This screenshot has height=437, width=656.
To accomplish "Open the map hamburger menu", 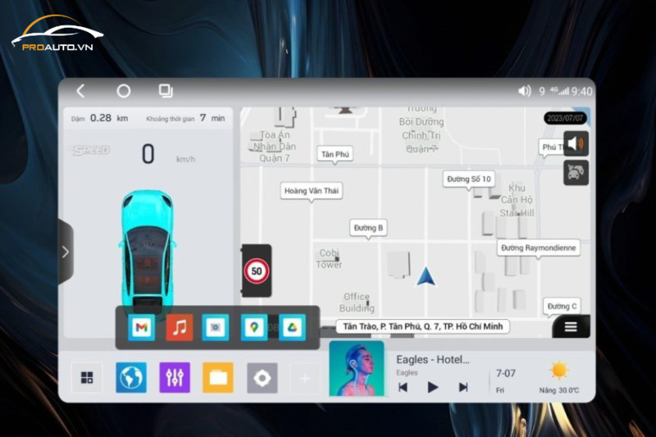I will pos(571,326).
